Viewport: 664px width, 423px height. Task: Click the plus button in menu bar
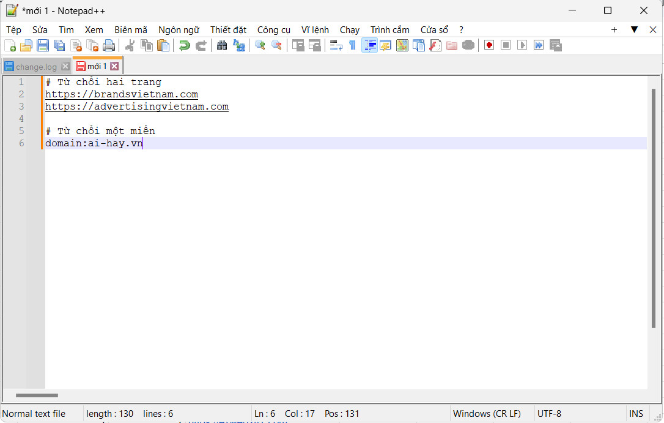click(614, 29)
